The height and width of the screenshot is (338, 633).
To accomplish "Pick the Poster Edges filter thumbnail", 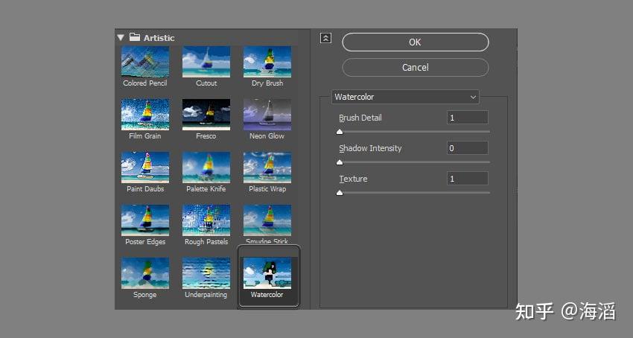I will point(145,220).
